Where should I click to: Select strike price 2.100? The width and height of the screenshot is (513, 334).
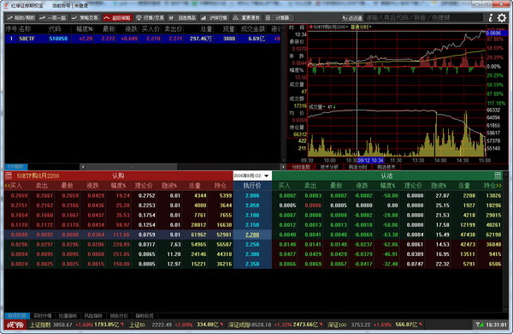[x=252, y=215]
